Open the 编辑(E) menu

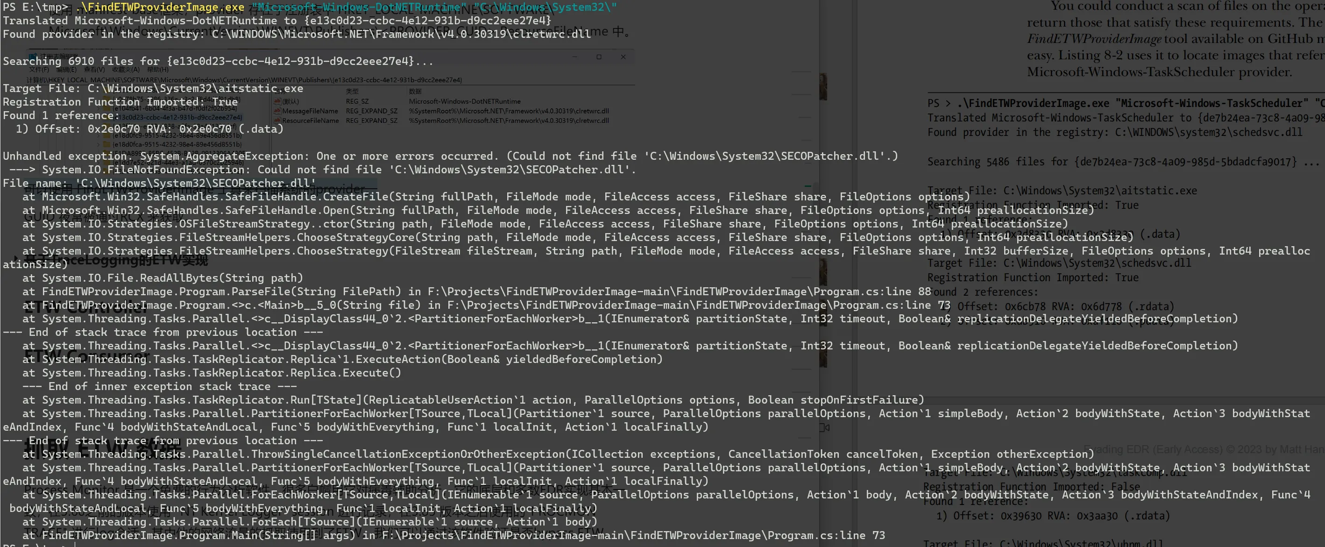(x=66, y=70)
